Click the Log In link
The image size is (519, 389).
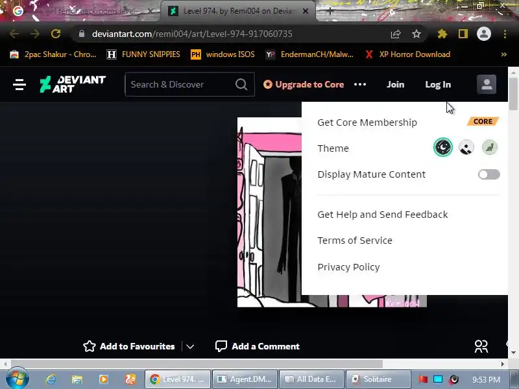(438, 85)
